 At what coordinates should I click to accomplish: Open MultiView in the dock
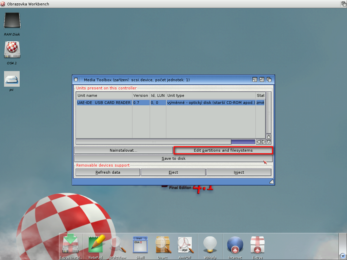[x=118, y=244]
